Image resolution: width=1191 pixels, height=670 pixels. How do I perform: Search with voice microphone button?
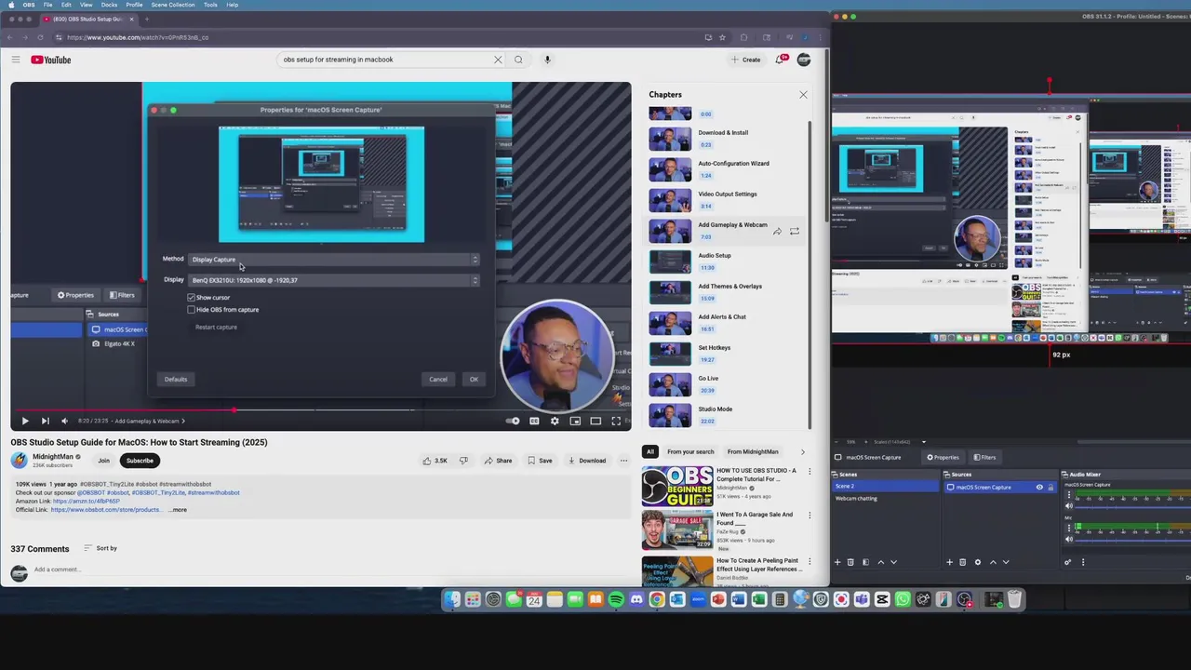547,60
